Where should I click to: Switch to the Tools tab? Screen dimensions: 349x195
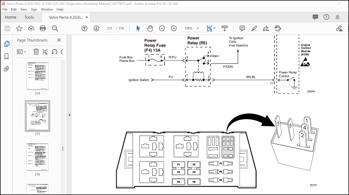click(x=29, y=17)
